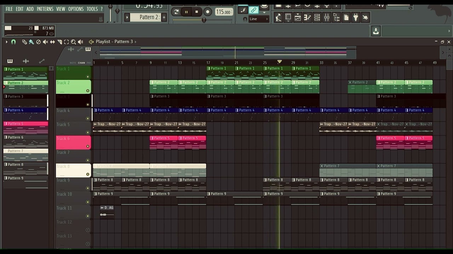Select the Slice tool in playlist toolbar
Viewport: 453px width, 254px height.
[x=59, y=42]
